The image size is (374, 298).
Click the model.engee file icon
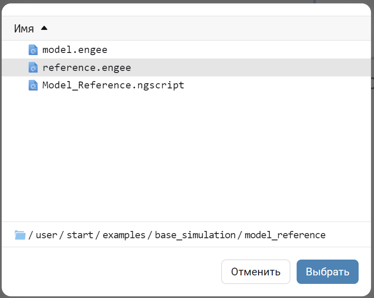[x=33, y=50]
